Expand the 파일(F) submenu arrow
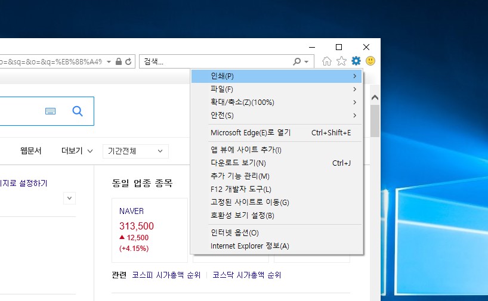The height and width of the screenshot is (301, 488). tap(354, 89)
